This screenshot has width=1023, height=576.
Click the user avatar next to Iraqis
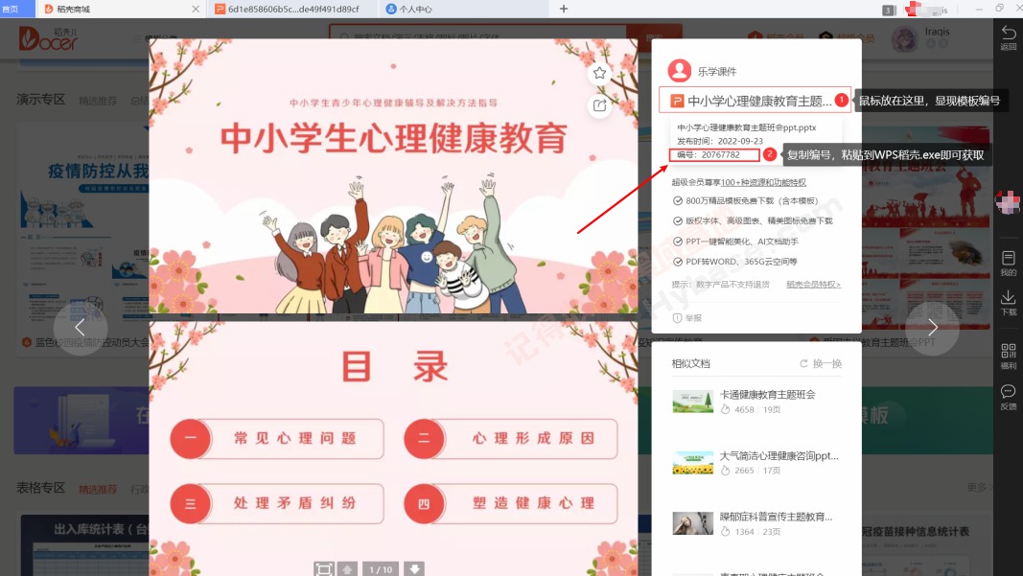[x=905, y=40]
